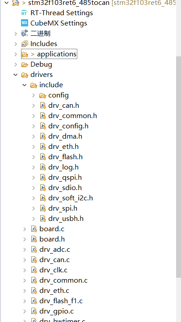181x322 pixels.
Task: Select drv_sdio.h file
Action: (x=65, y=188)
